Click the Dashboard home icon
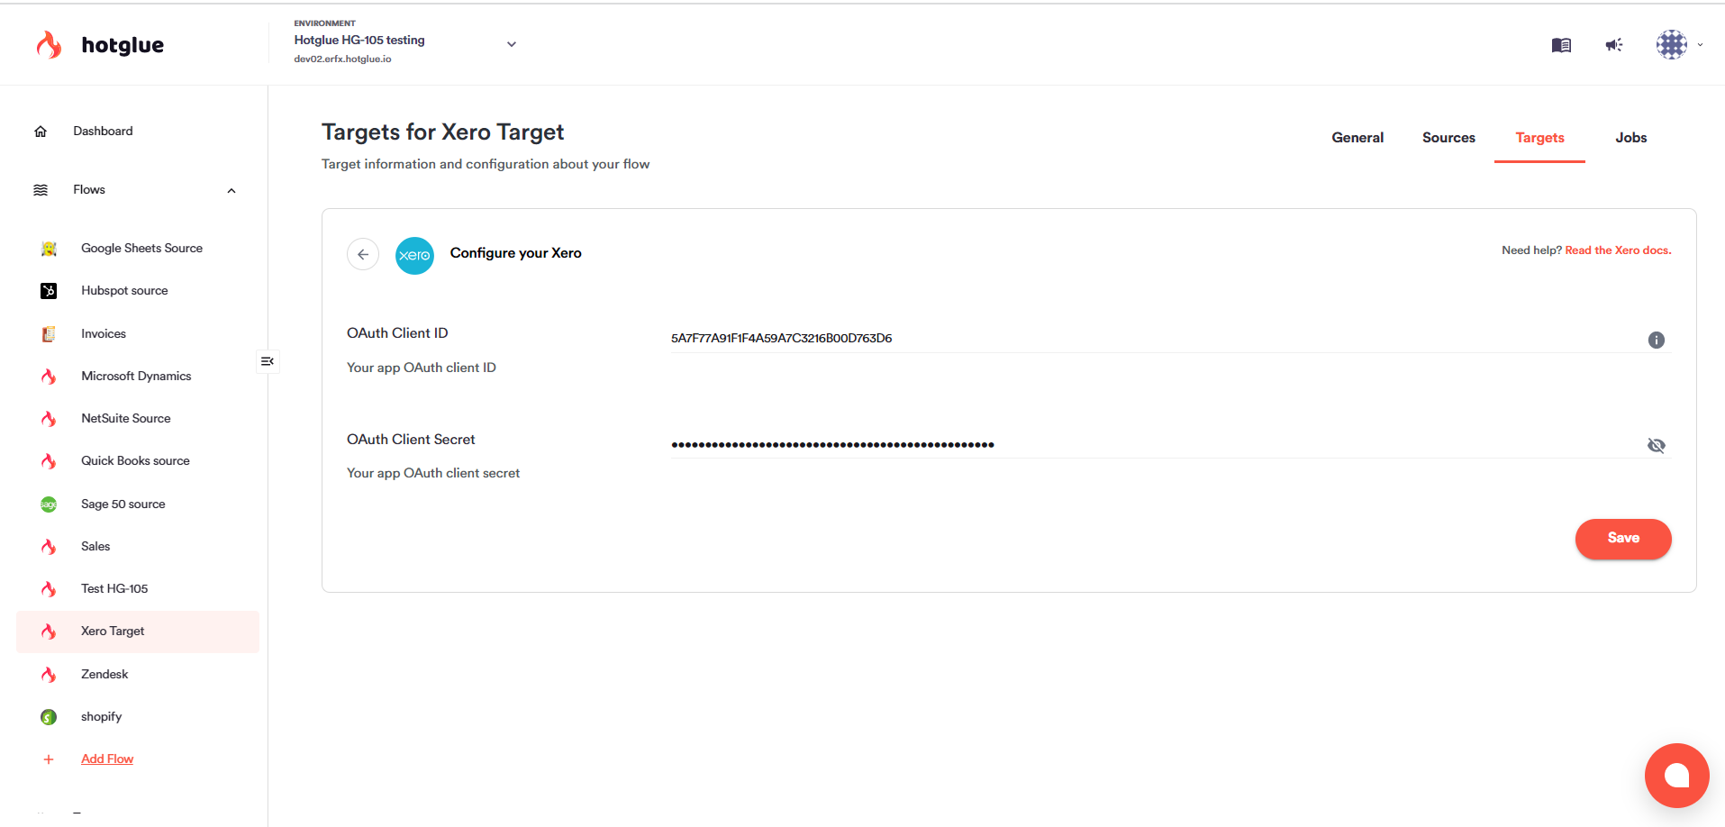Viewport: 1725px width, 827px height. 41,132
